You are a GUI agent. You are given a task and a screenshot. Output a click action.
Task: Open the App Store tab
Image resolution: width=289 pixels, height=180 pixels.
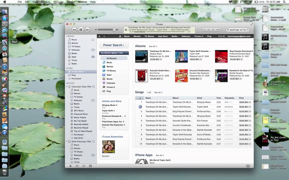pos(163,36)
